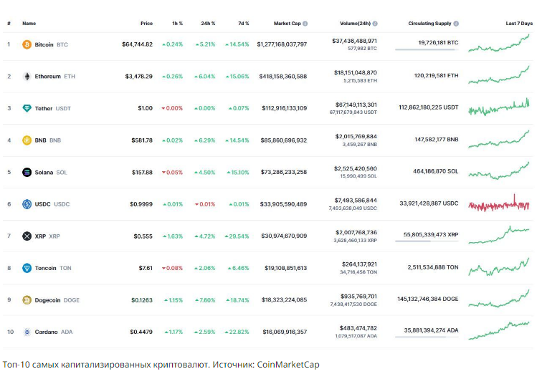Sort by the 7d % column header
Image resolution: width=537 pixels, height=379 pixels.
[244, 24]
